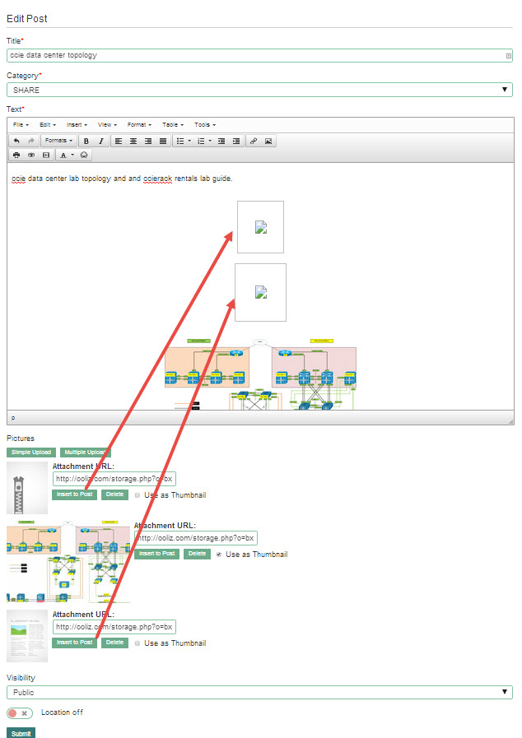Screen dimensions: 522x738
Task: Check Use as Thumbnail for zip attachment
Action: pyautogui.click(x=137, y=495)
